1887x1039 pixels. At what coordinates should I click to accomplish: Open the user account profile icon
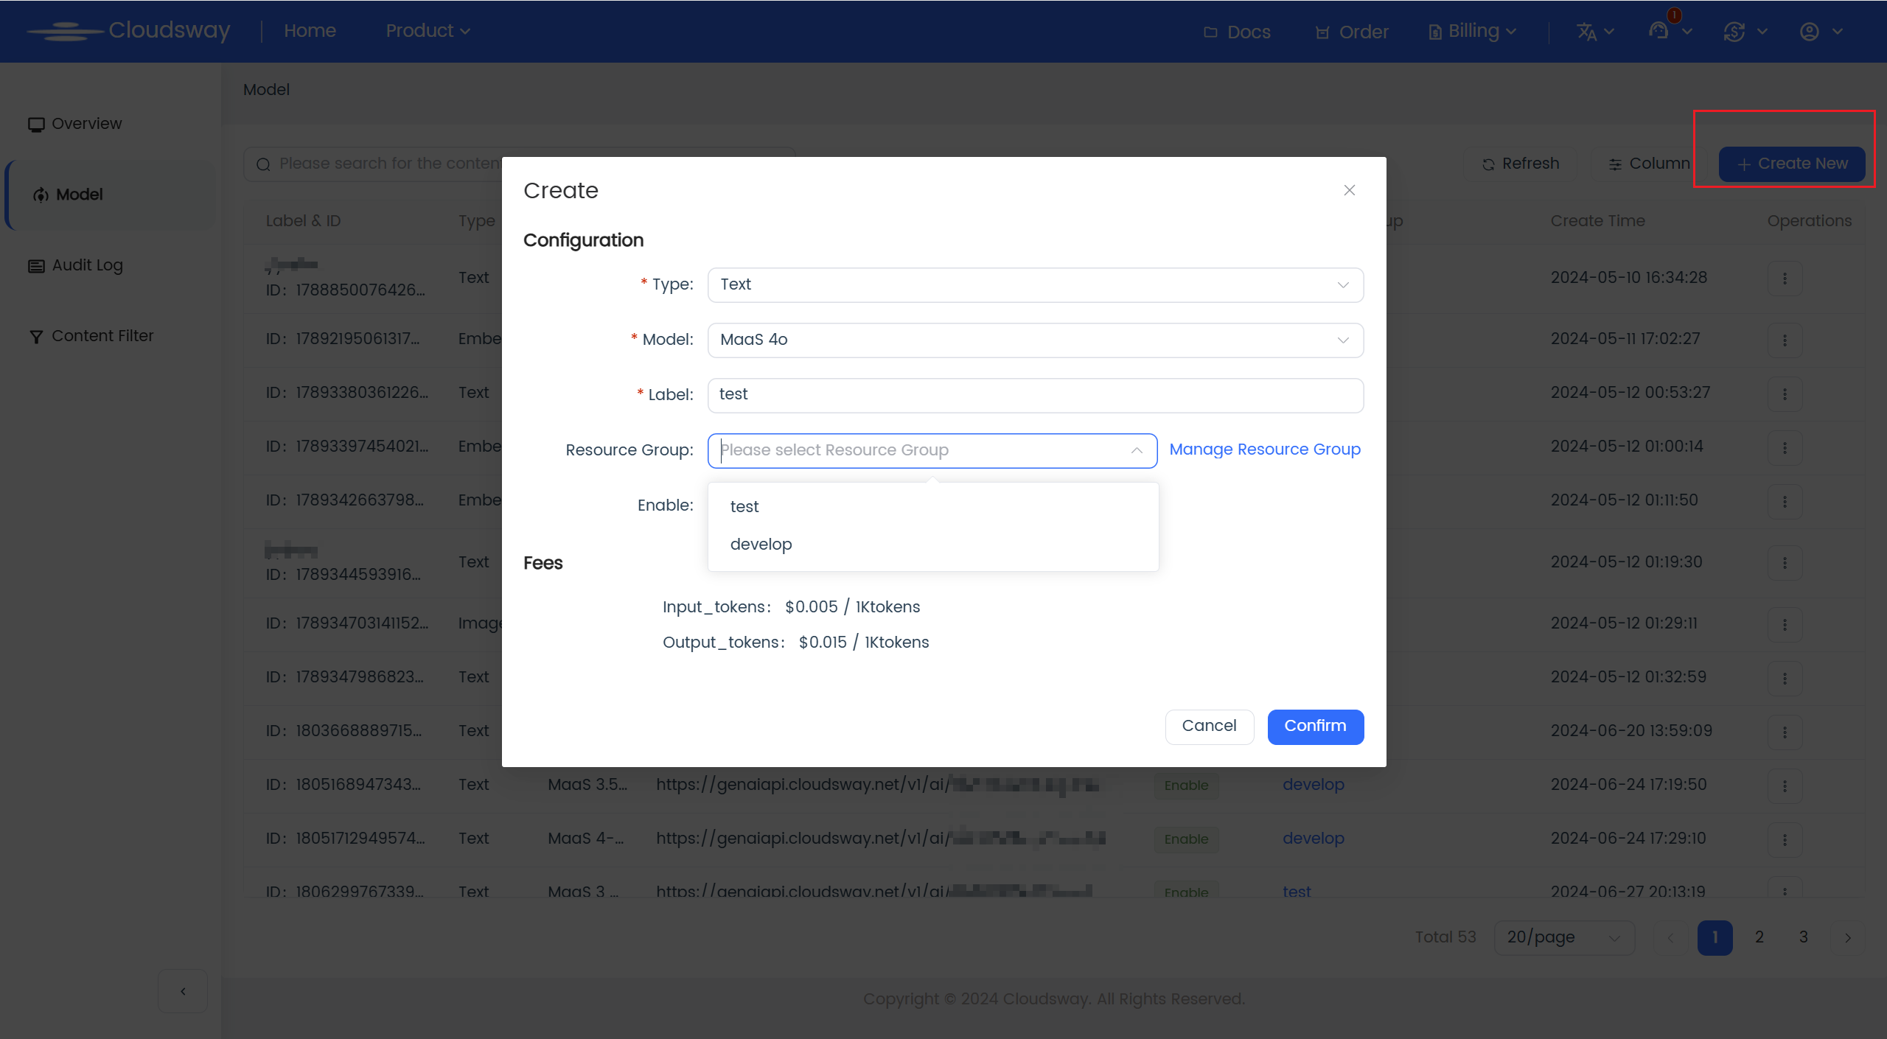(x=1809, y=32)
